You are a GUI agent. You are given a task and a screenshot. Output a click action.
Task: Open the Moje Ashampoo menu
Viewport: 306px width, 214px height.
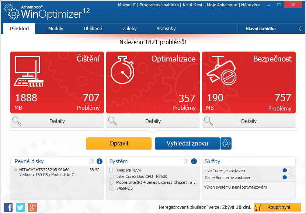(x=222, y=5)
